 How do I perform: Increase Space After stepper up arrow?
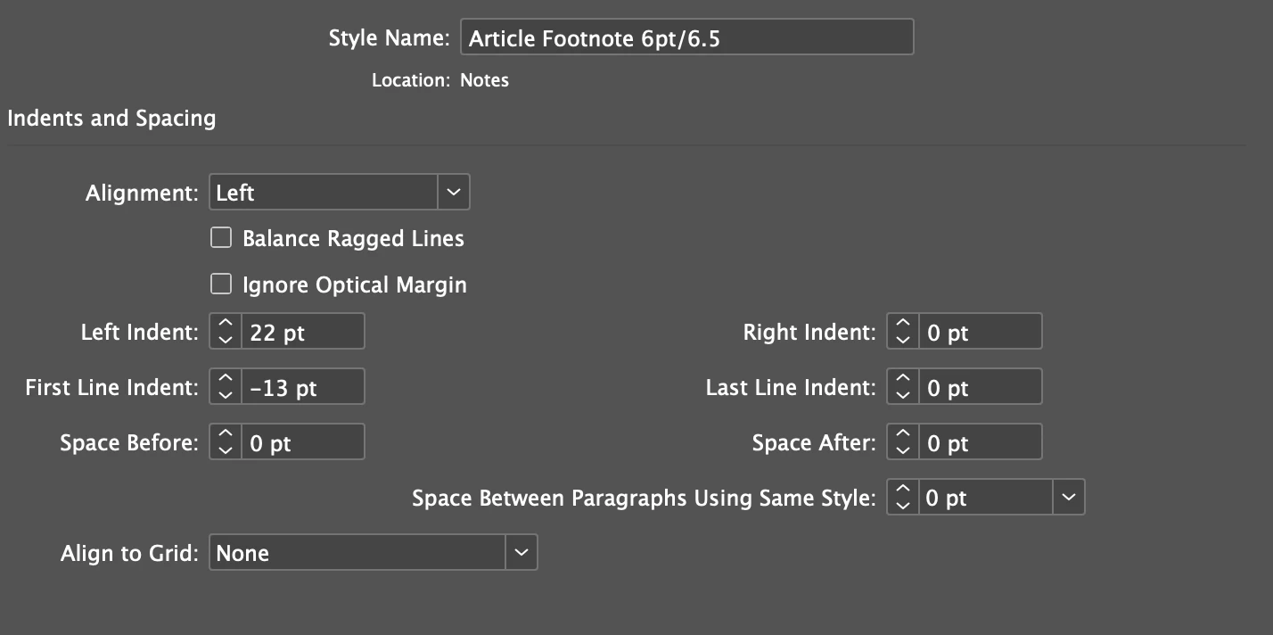903,434
